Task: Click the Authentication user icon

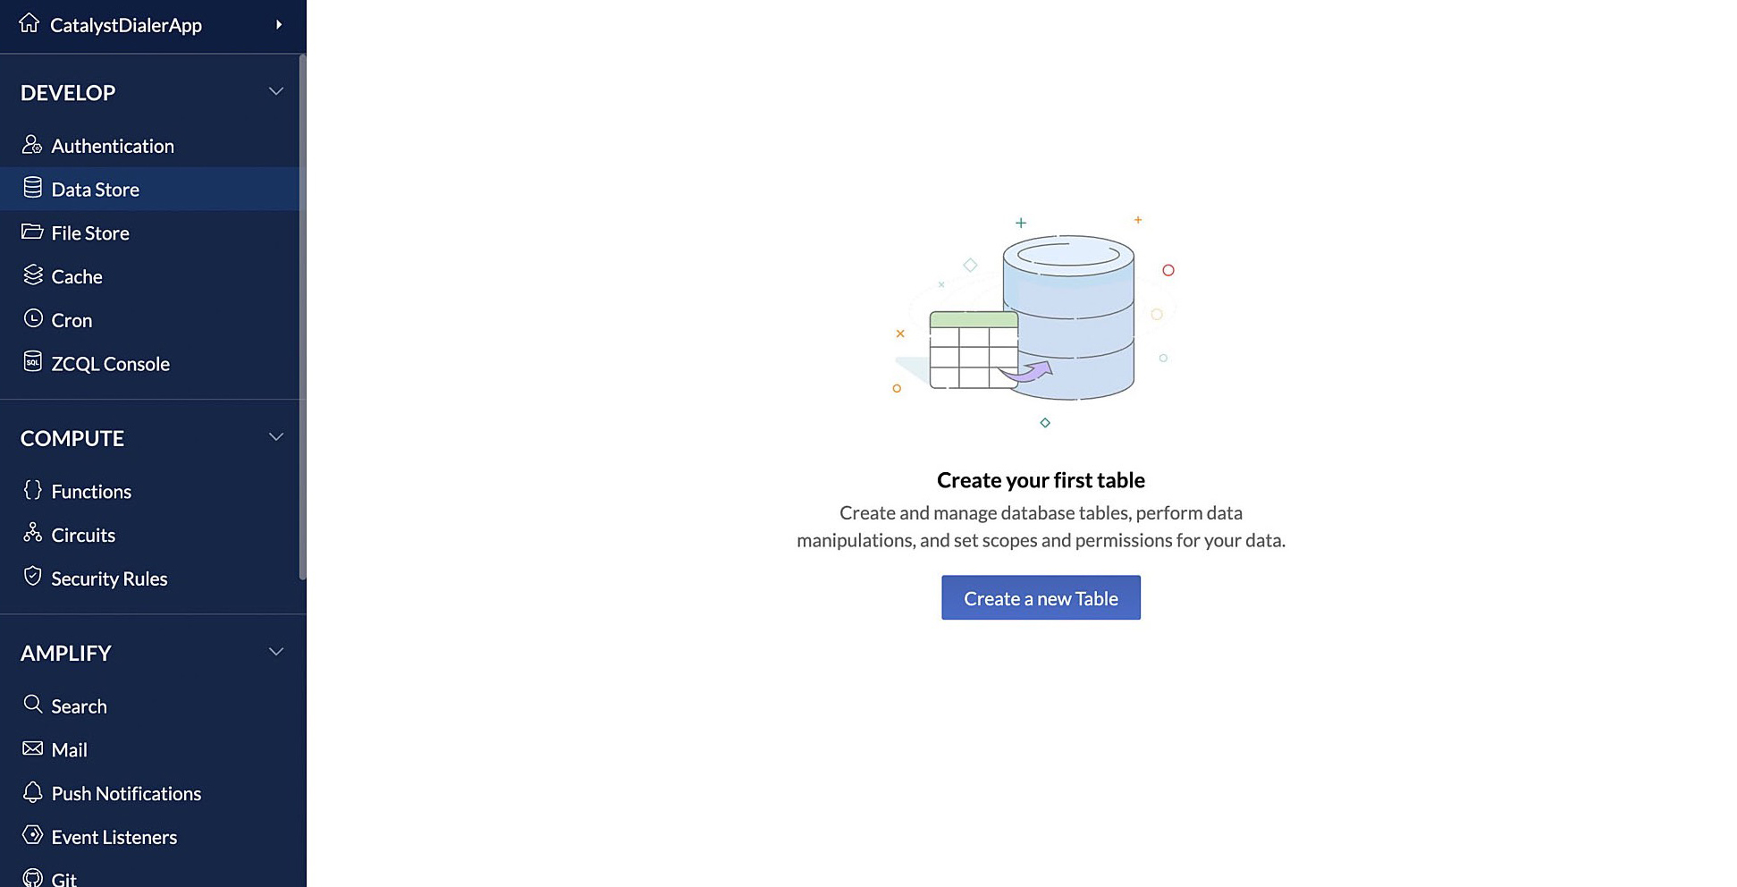Action: tap(32, 145)
